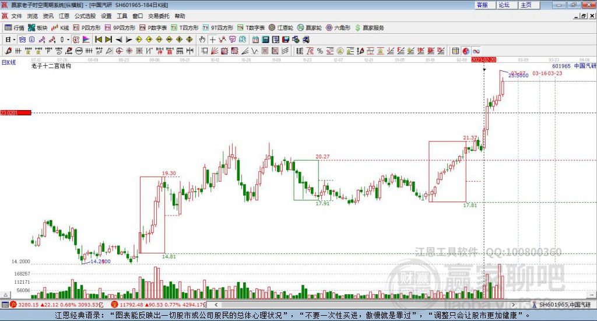Open the 行情 quotes view

click(14, 28)
